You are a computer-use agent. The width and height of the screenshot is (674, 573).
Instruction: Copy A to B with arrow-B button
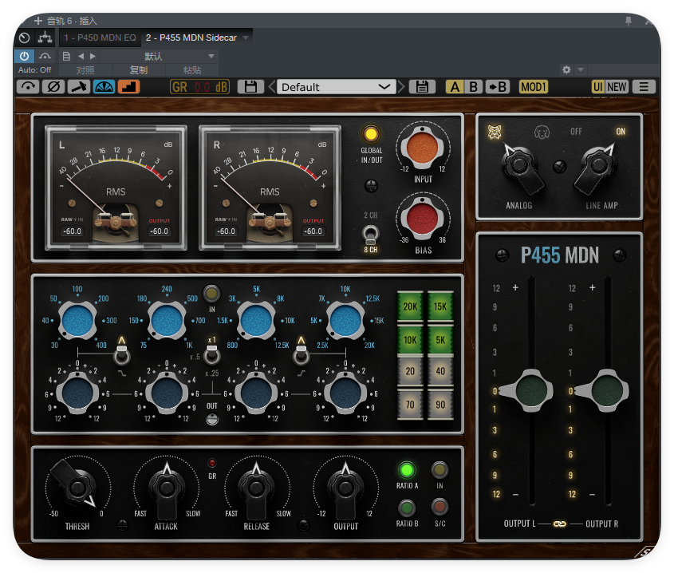click(x=498, y=87)
